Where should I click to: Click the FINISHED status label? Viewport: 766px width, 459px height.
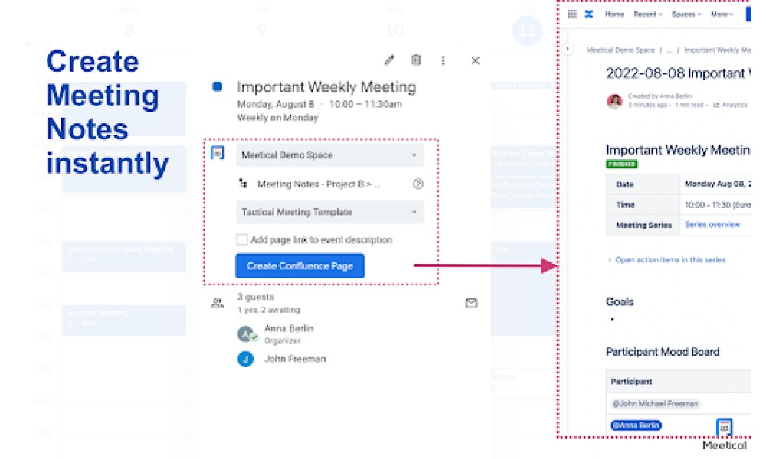point(622,164)
